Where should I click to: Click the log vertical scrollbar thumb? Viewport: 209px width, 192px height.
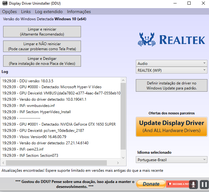click(x=123, y=116)
